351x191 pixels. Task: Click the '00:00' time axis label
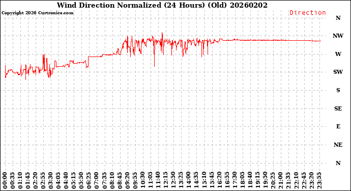point(5,181)
